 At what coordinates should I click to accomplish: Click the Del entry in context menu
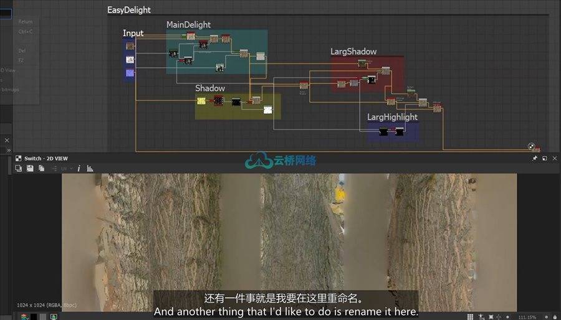22,51
